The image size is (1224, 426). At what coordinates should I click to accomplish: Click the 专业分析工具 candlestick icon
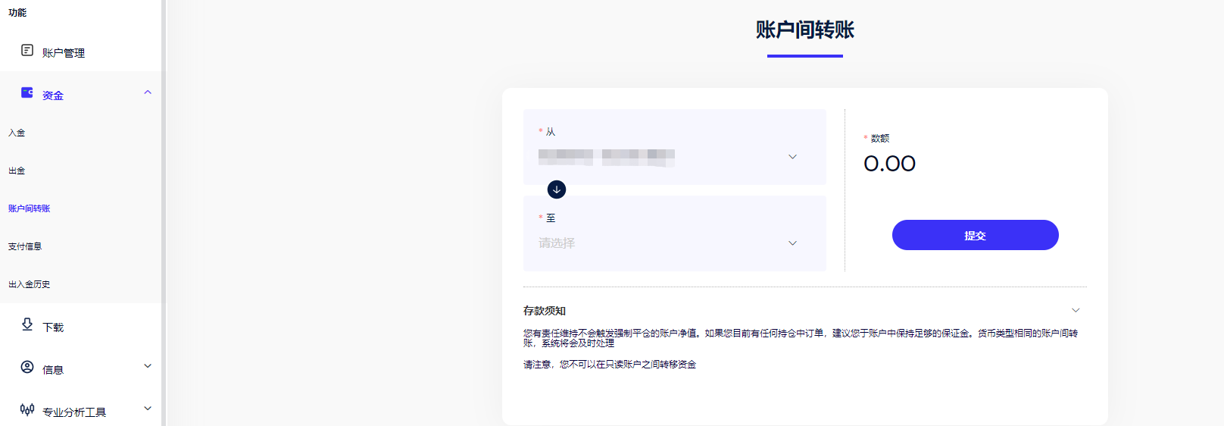pyautogui.click(x=27, y=409)
